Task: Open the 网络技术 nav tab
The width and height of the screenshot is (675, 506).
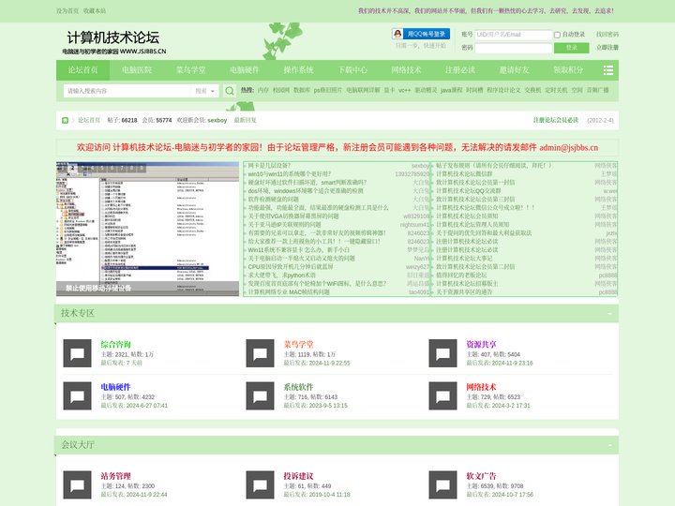Action: 406,70
